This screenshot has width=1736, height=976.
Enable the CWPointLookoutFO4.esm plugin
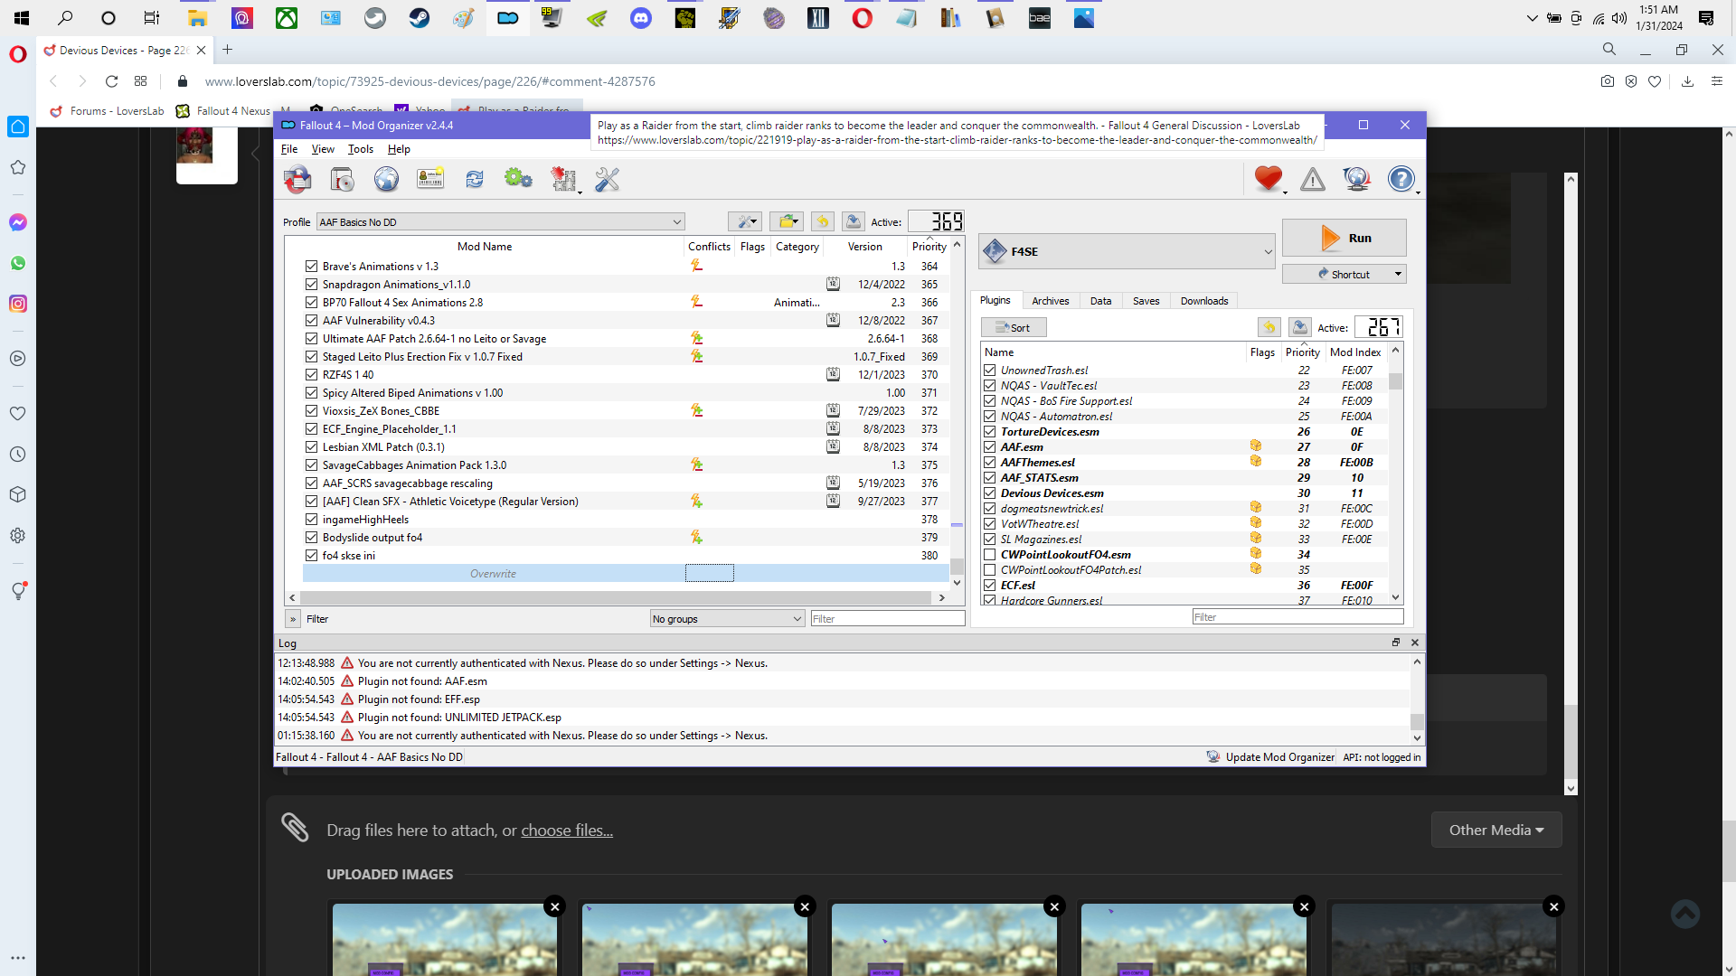pos(989,555)
